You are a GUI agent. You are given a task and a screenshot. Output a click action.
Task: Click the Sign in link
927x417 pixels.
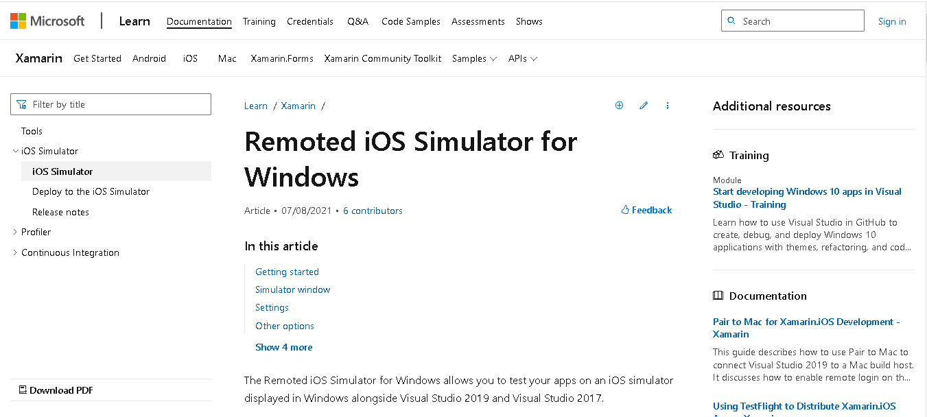(891, 21)
